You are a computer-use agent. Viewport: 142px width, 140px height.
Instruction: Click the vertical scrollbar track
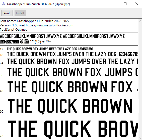click(x=140, y=80)
